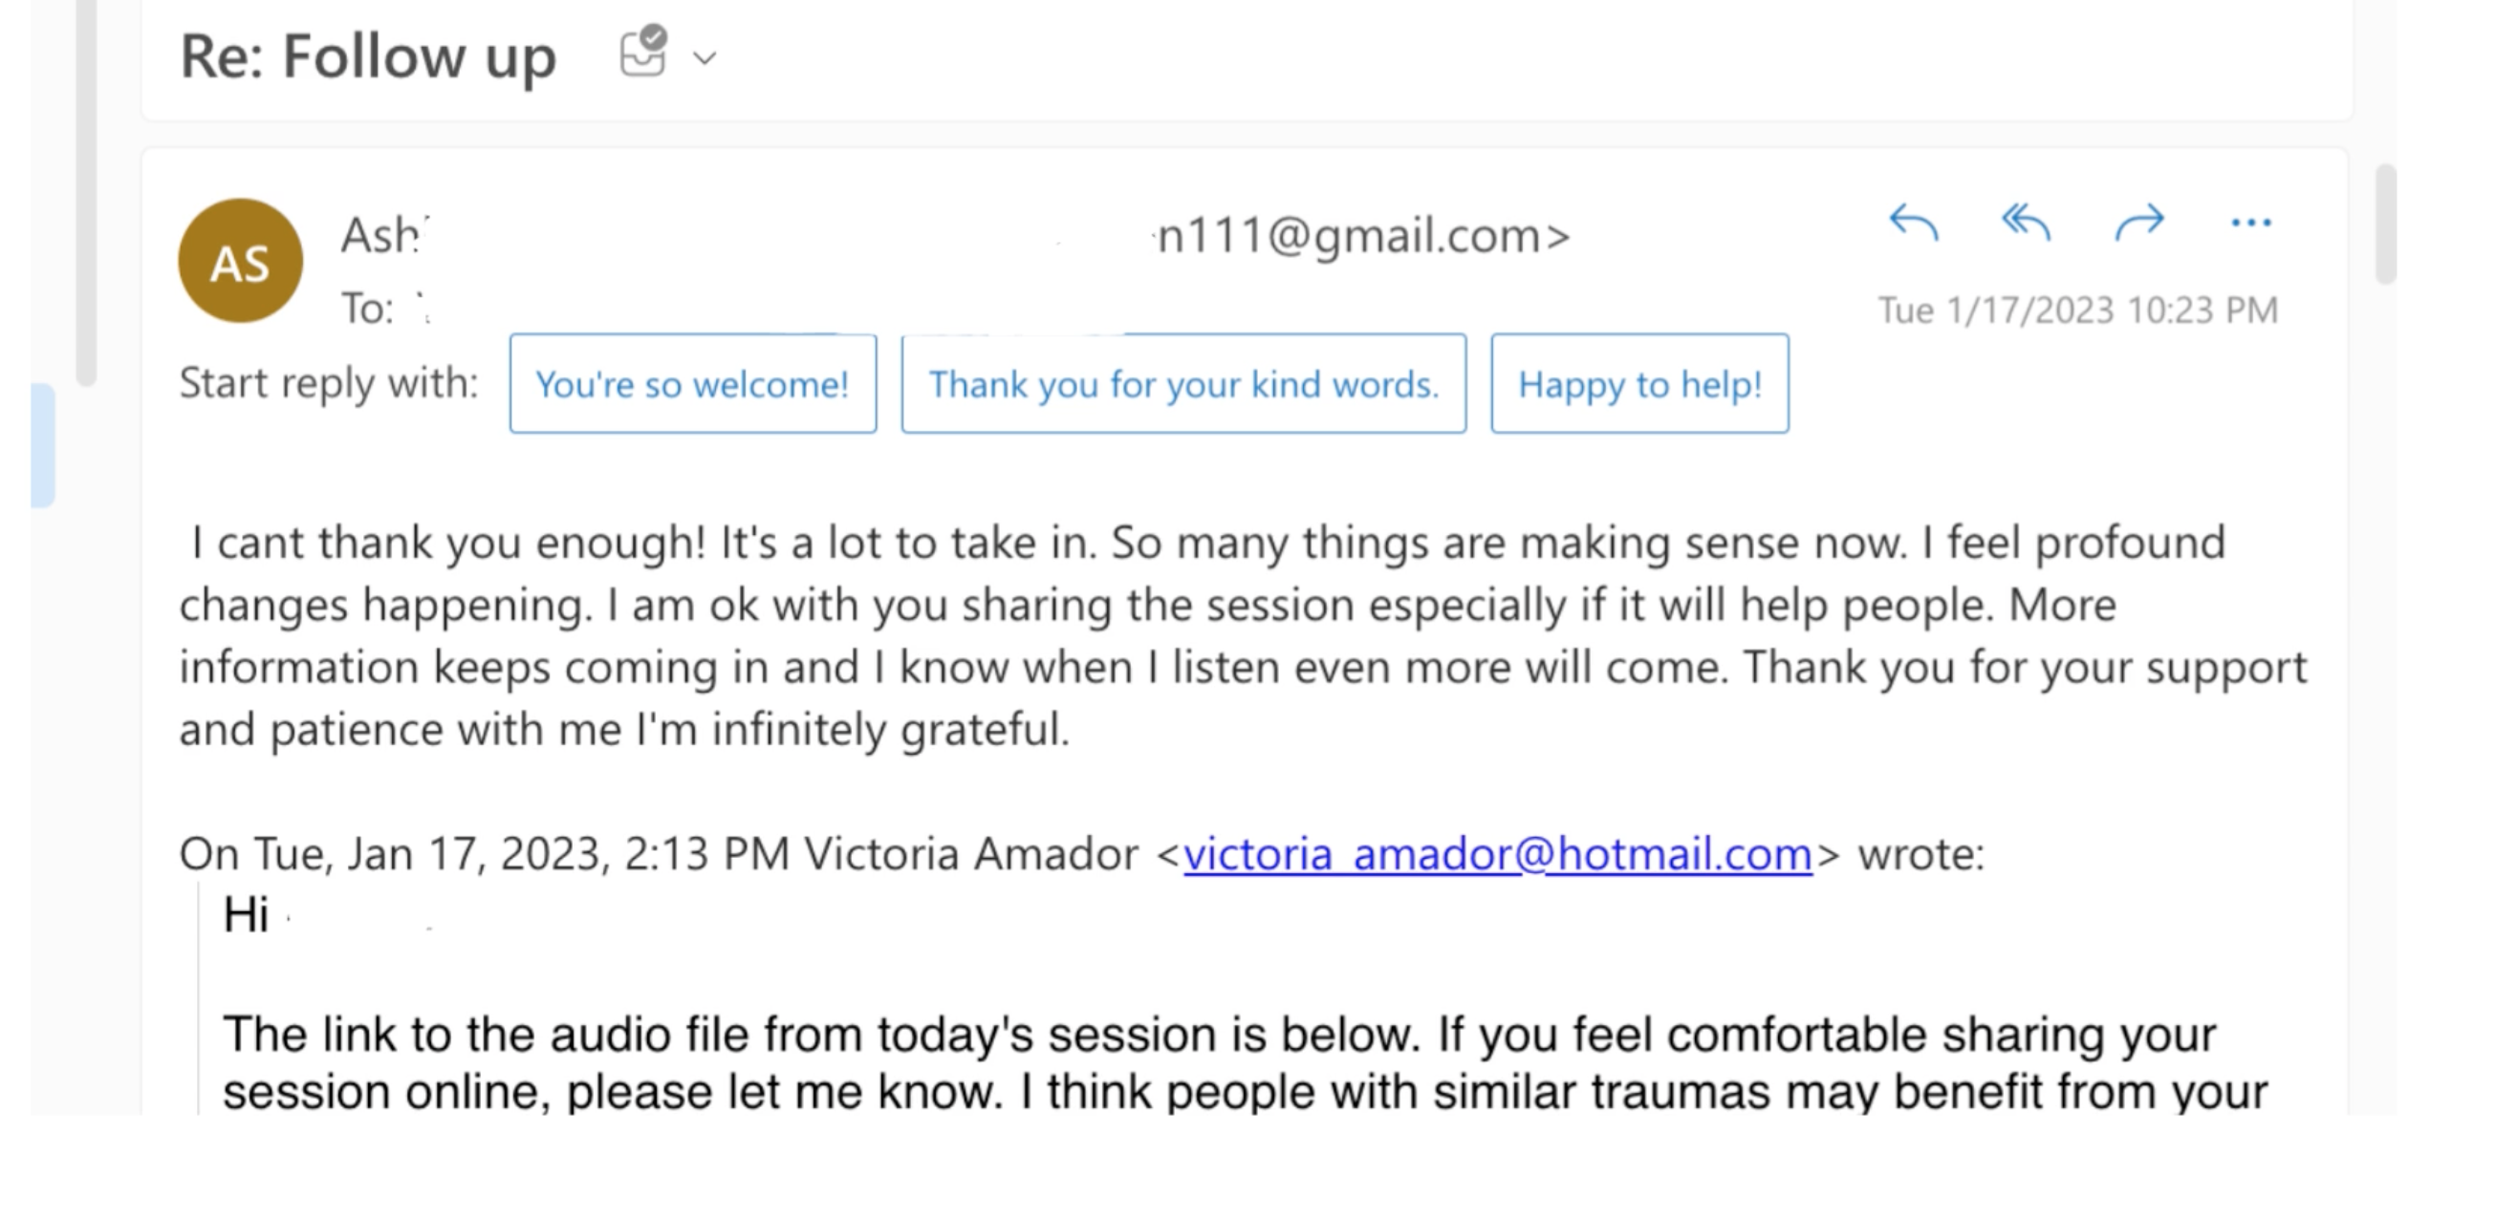The width and height of the screenshot is (2495, 1218).
Task: Open the victoria_amador@hotmail.com link
Action: [1497, 854]
